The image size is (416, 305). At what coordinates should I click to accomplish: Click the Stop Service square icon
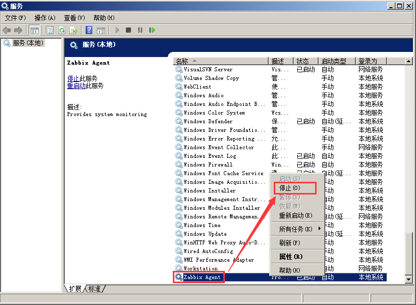click(128, 30)
